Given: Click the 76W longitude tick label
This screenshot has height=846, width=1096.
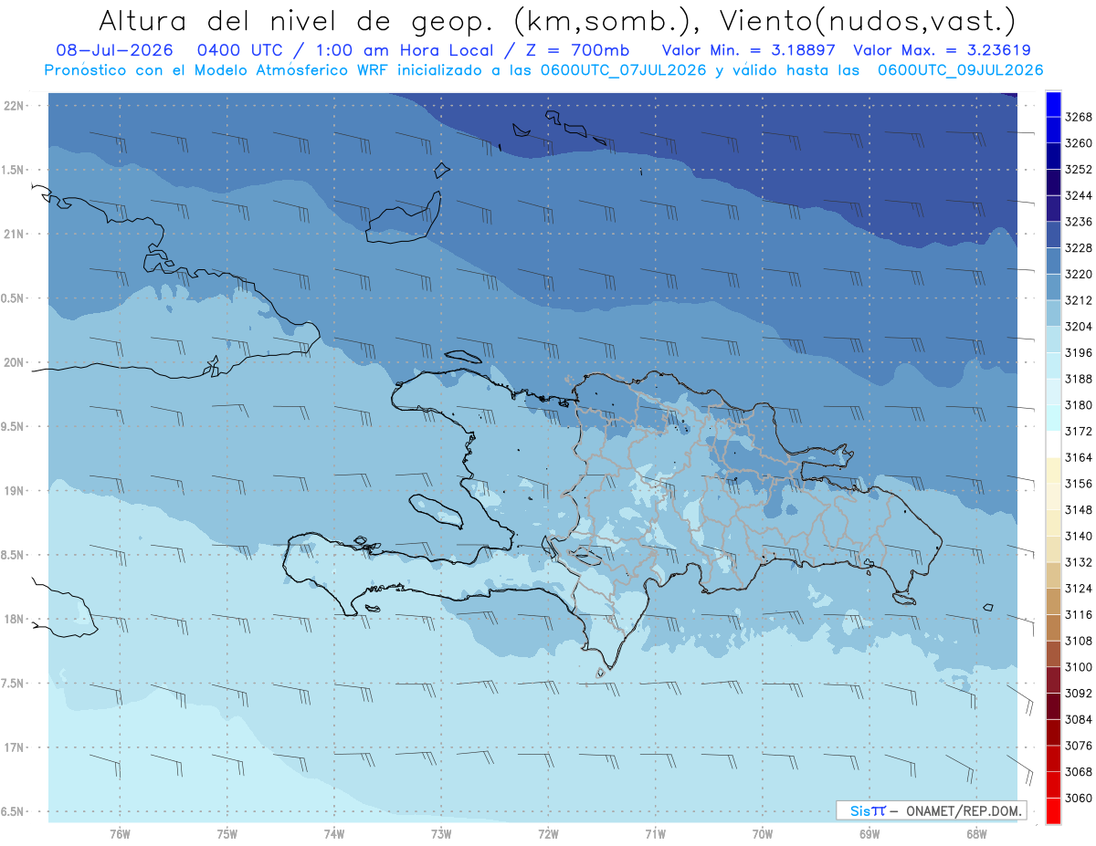Looking at the screenshot, I should click(x=120, y=834).
